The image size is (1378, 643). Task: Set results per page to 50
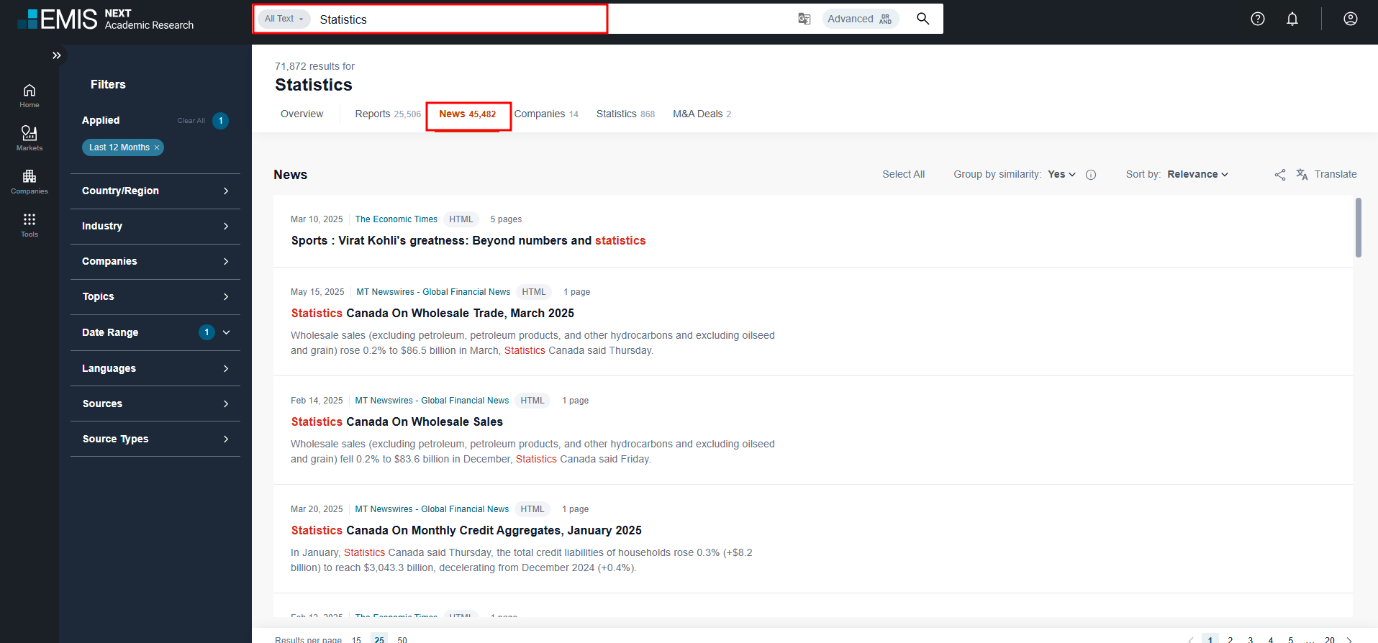click(x=402, y=639)
